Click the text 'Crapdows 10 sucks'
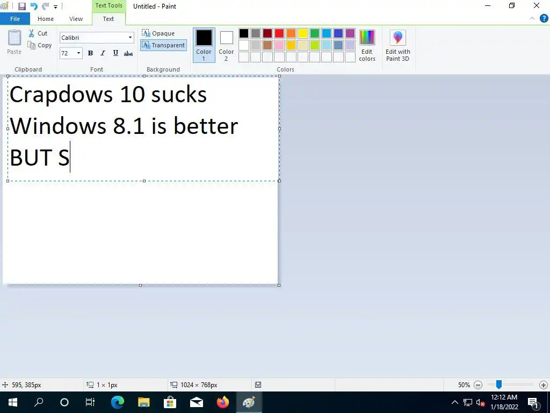This screenshot has width=550, height=413. point(108,95)
